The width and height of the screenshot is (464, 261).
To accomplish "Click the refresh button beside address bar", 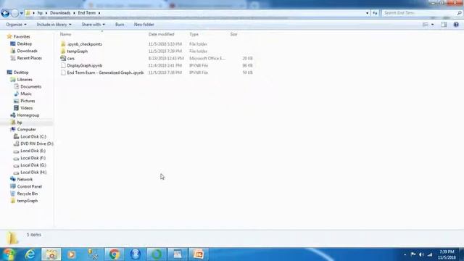I will 375,13.
